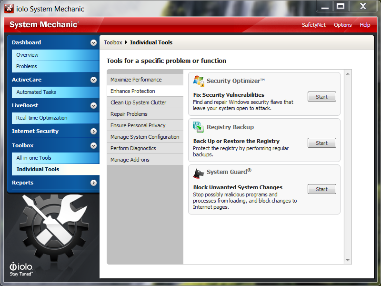This screenshot has height=286, width=381.
Task: Open All-in-one Tools in the sidebar
Action: tap(34, 158)
